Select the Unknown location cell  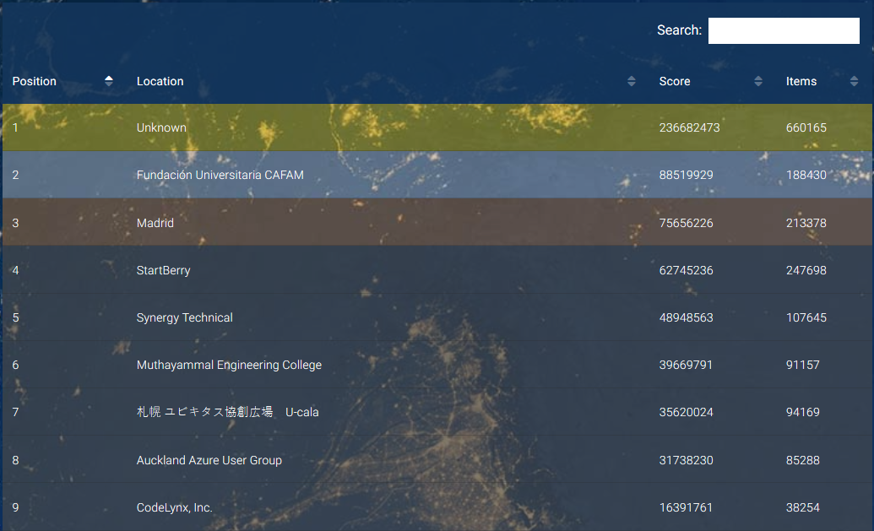pyautogui.click(x=161, y=127)
